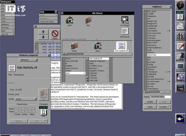Select hard_disk.hdf in browser column
Image resolution: width=186 pixels, height=136 pixels.
pyautogui.click(x=75, y=61)
